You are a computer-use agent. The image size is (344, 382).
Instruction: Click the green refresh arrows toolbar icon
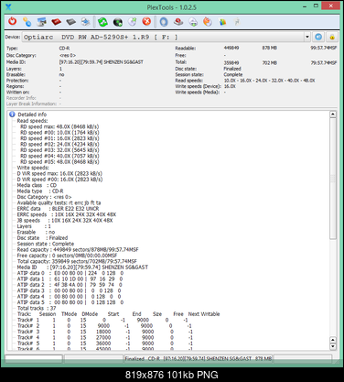click(x=102, y=22)
